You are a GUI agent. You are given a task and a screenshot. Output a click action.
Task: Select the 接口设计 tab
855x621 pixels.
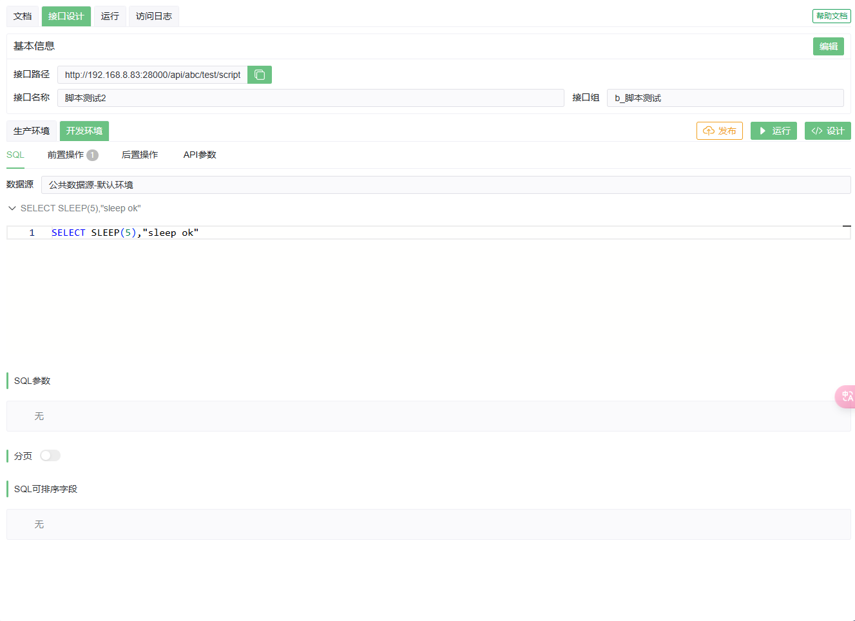(x=66, y=16)
